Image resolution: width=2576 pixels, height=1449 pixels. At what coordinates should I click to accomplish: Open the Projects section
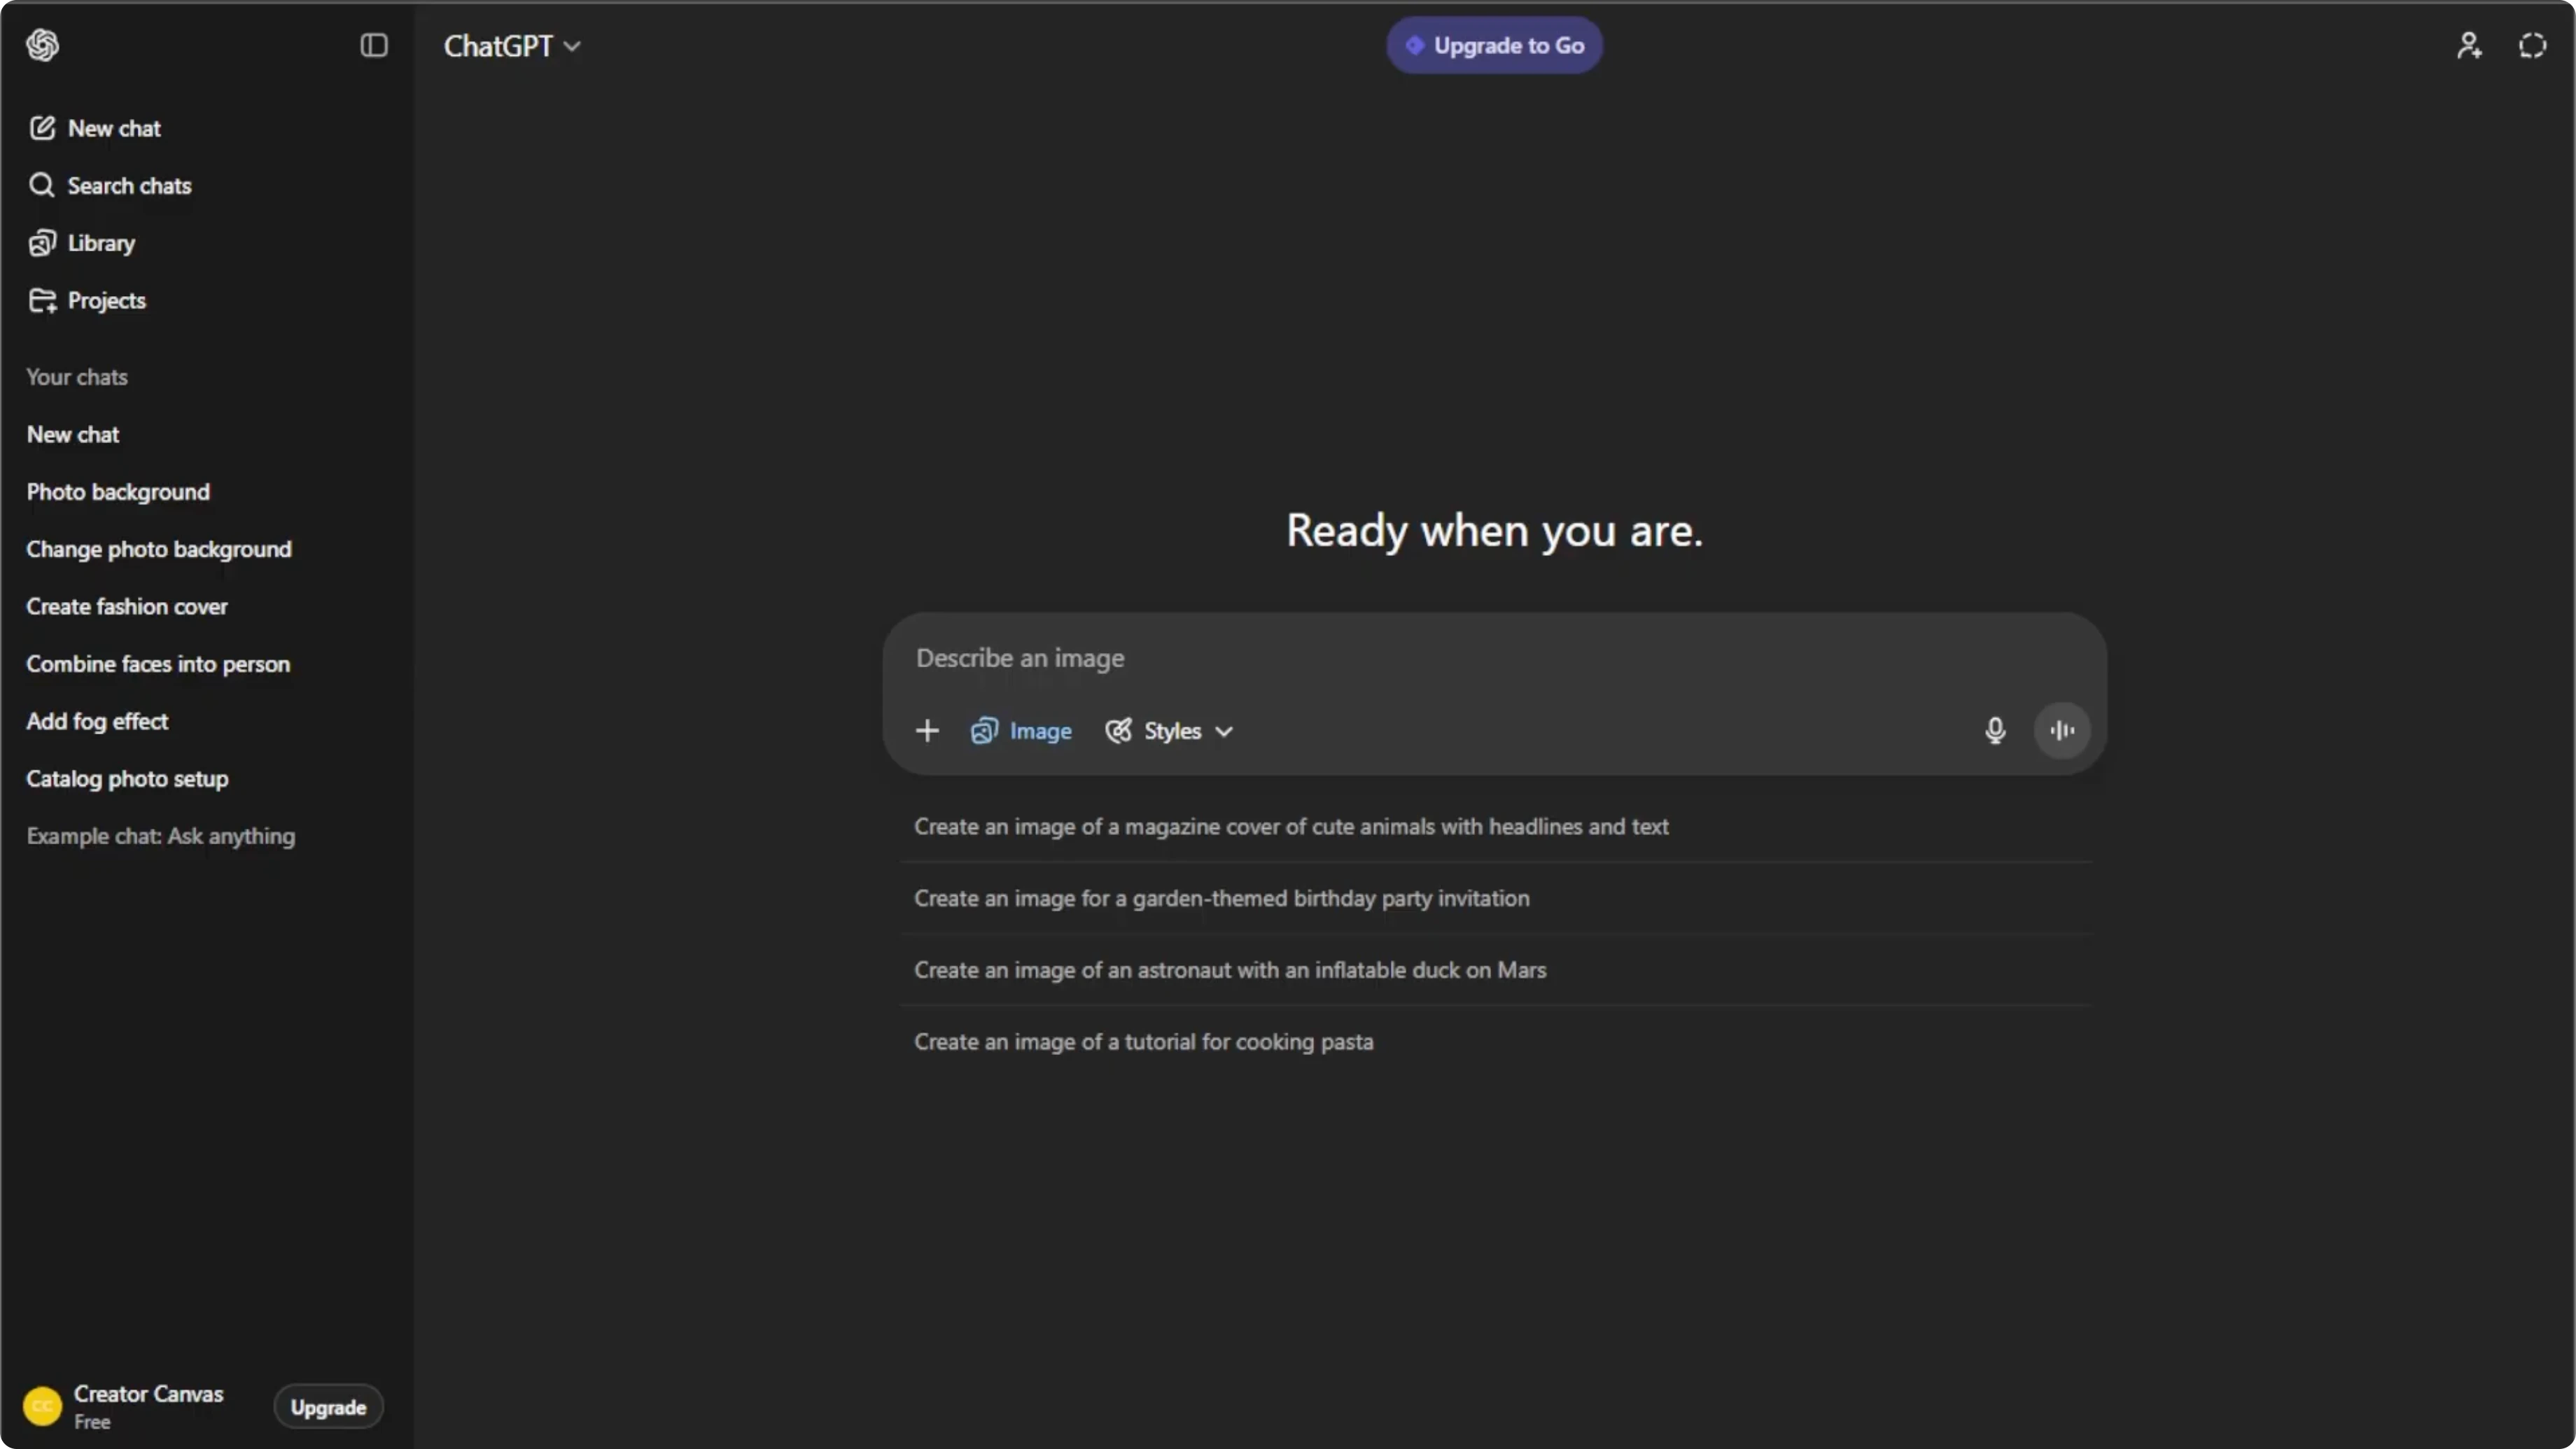click(206, 300)
